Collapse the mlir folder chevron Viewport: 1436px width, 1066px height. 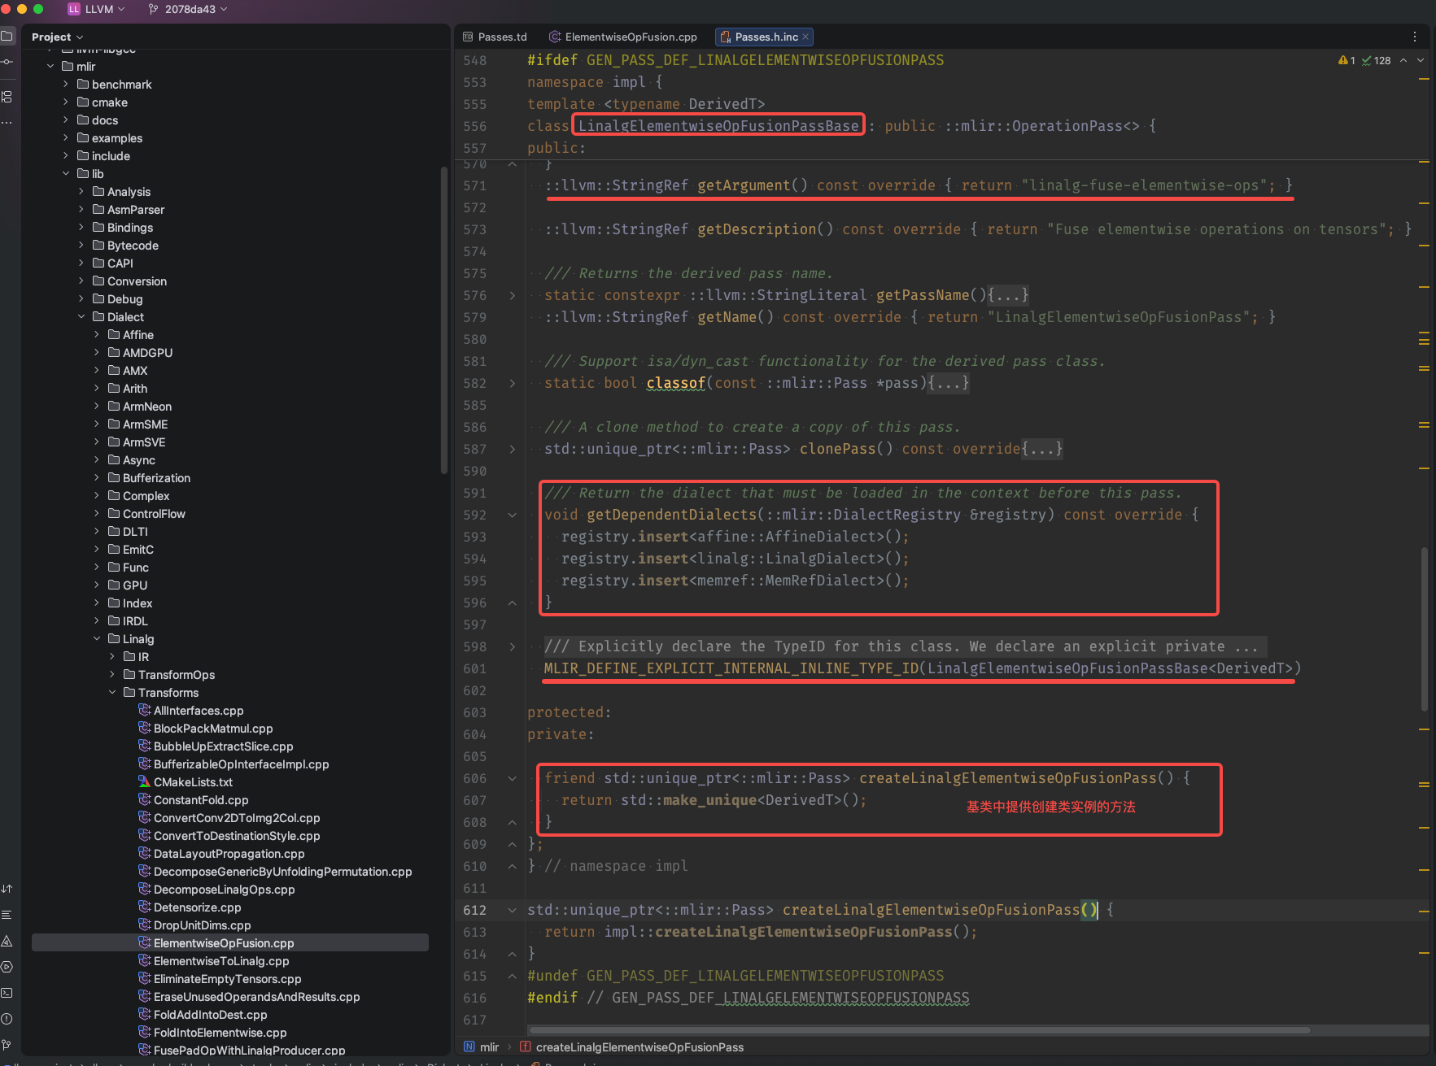pyautogui.click(x=50, y=67)
